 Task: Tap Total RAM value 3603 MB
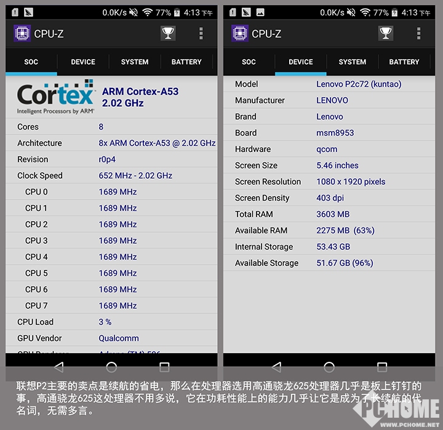point(333,214)
